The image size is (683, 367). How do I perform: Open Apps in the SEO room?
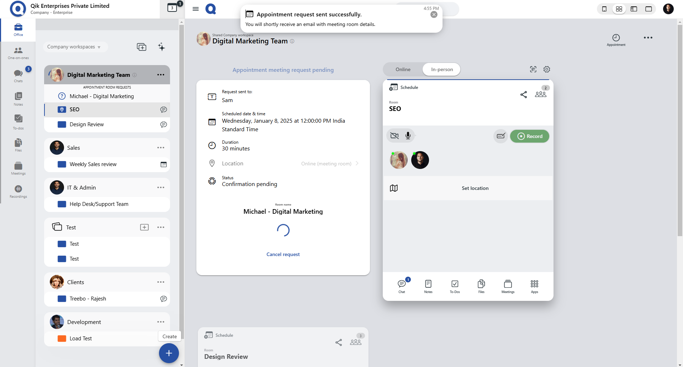(534, 286)
